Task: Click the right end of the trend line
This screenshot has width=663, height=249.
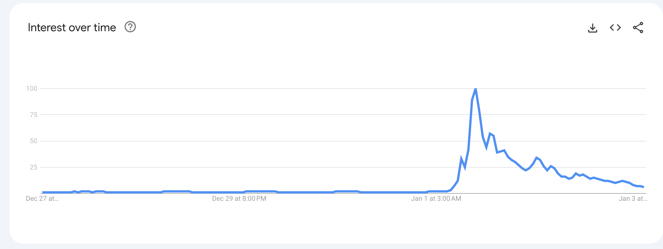Action: tap(643, 187)
